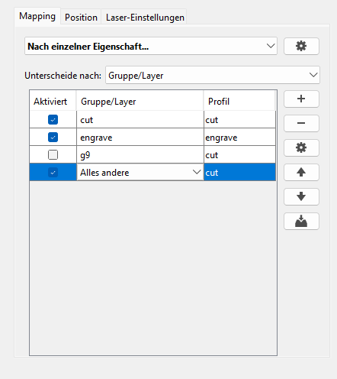Screen dimensions: 337x379
Task: Add a new mapping row with plus
Action: pyautogui.click(x=301, y=99)
